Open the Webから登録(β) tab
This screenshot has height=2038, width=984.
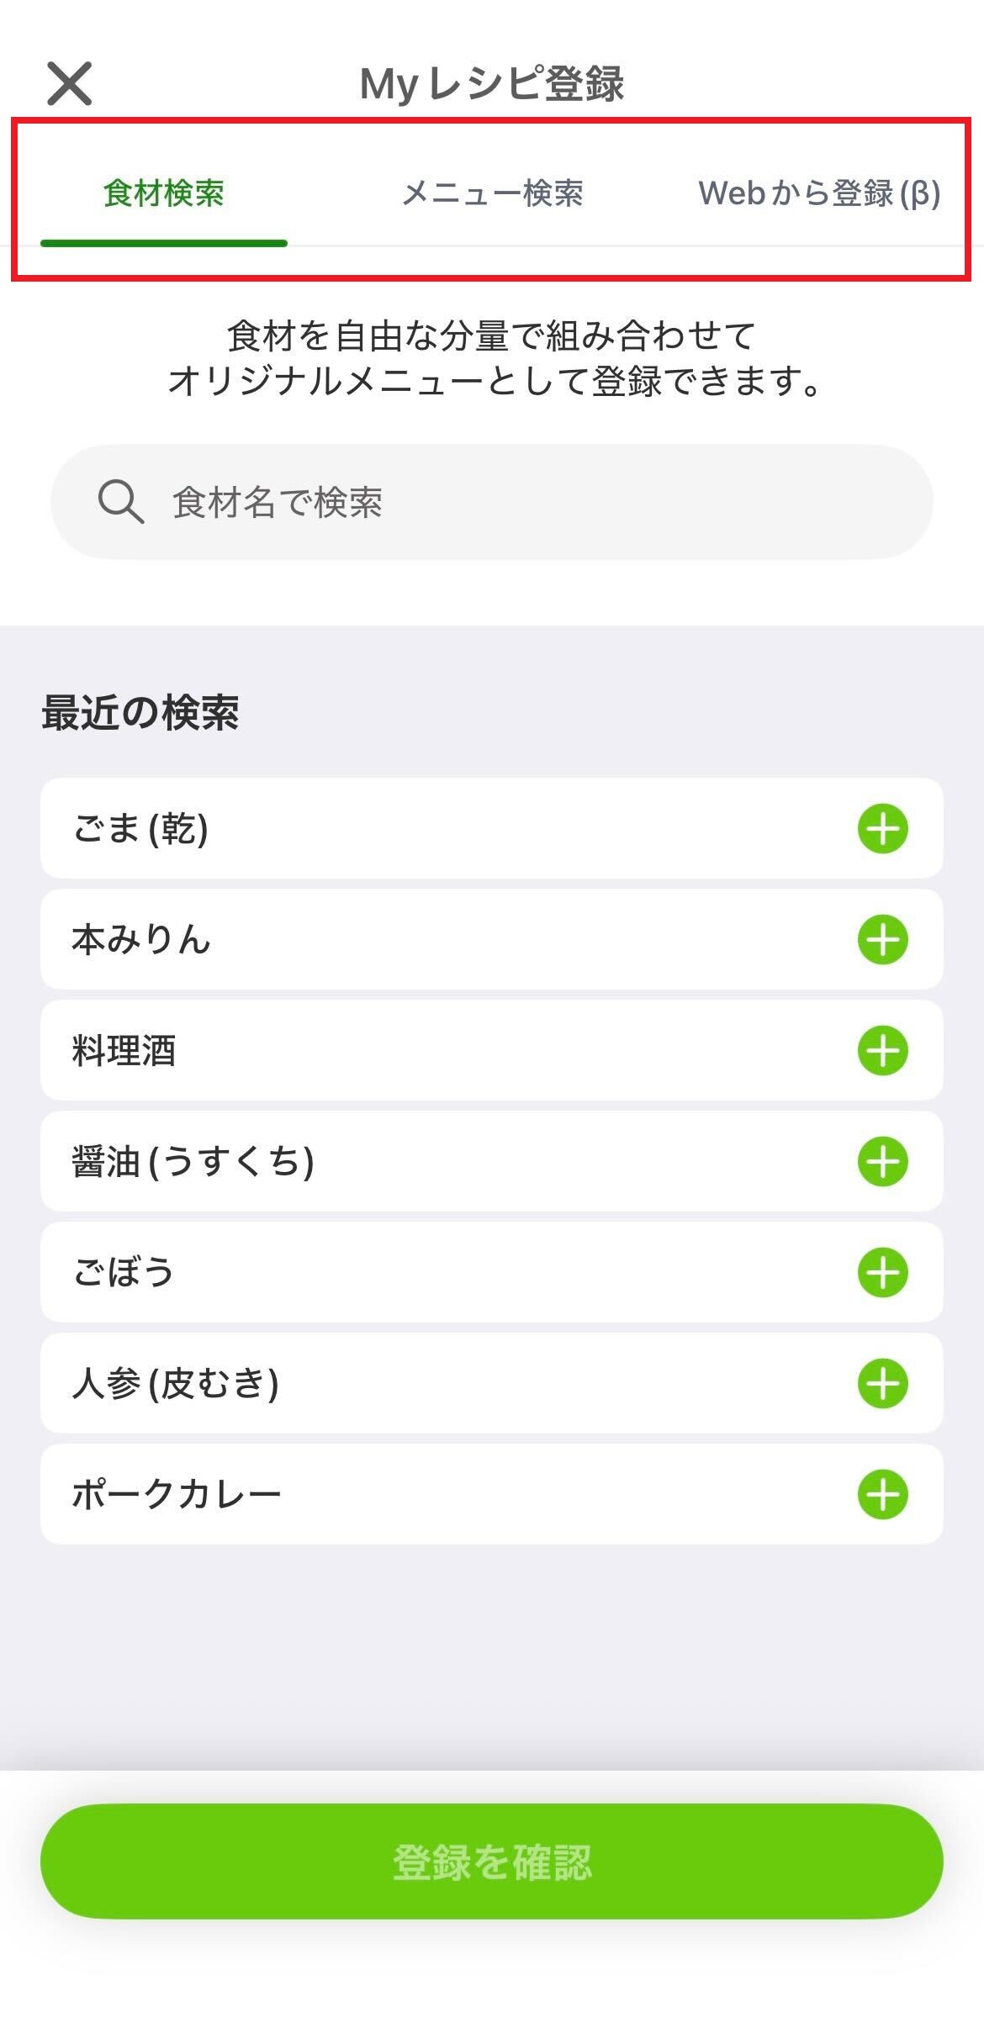tap(818, 194)
